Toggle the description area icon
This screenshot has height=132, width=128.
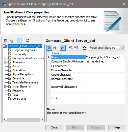pyautogui.click(x=63, y=48)
